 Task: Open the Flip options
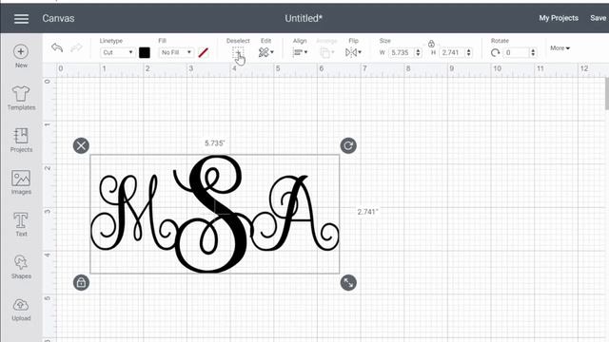[353, 52]
